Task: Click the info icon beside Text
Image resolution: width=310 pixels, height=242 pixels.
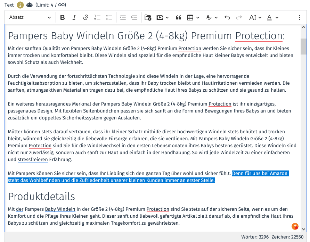Action: [x=20, y=5]
